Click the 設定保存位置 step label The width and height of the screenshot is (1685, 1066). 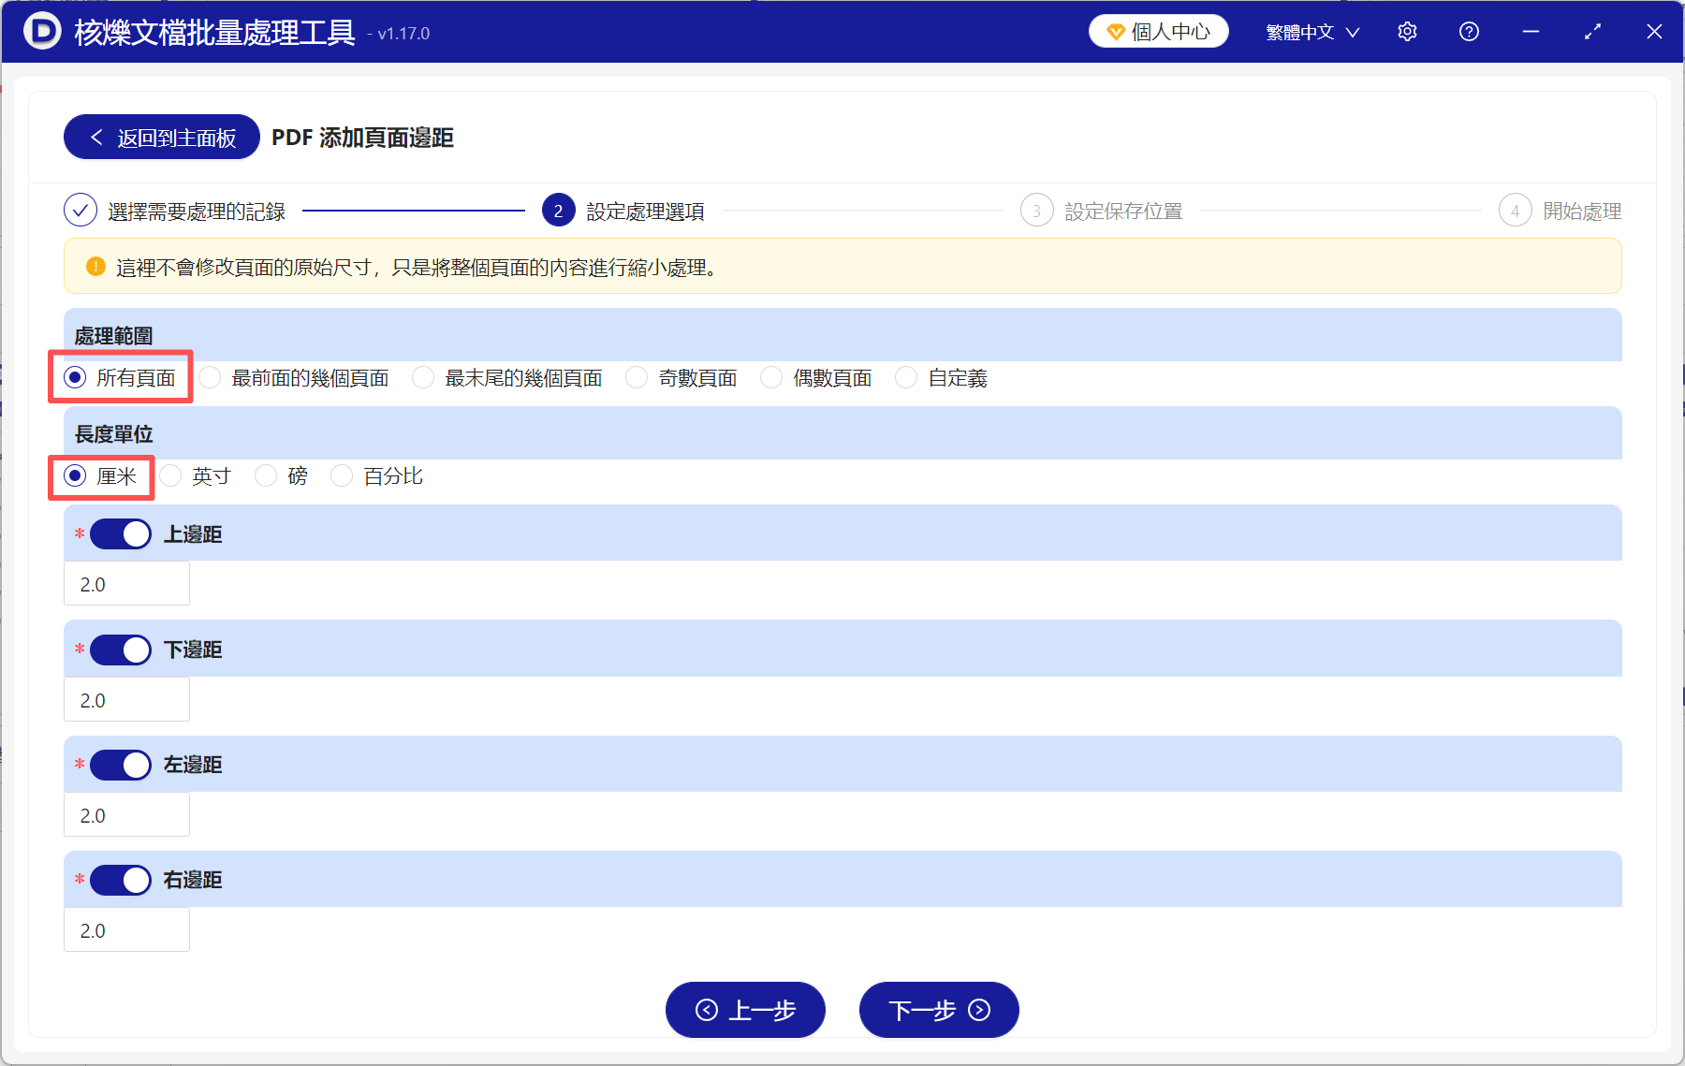coord(1122,210)
